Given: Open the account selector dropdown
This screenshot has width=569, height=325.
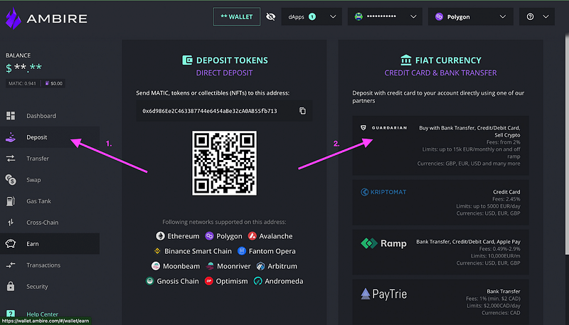Looking at the screenshot, I should [x=385, y=16].
